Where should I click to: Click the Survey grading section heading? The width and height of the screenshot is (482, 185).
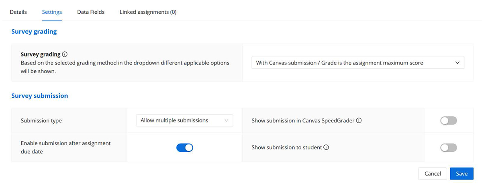pyautogui.click(x=34, y=32)
